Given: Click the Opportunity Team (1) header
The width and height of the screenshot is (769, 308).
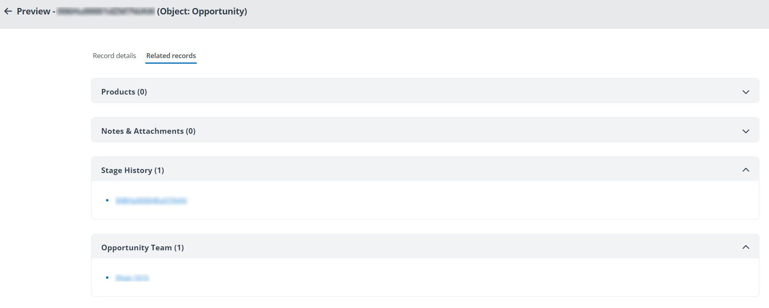Looking at the screenshot, I should click(x=143, y=247).
